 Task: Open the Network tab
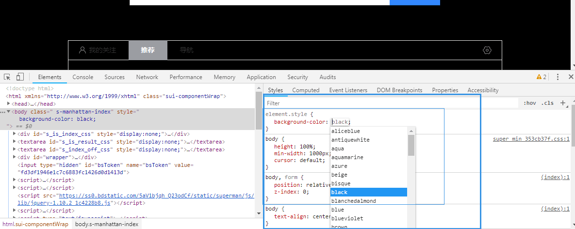[147, 77]
